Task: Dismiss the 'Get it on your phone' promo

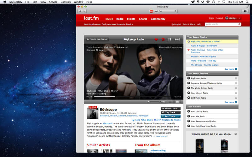Action: [x=236, y=134]
